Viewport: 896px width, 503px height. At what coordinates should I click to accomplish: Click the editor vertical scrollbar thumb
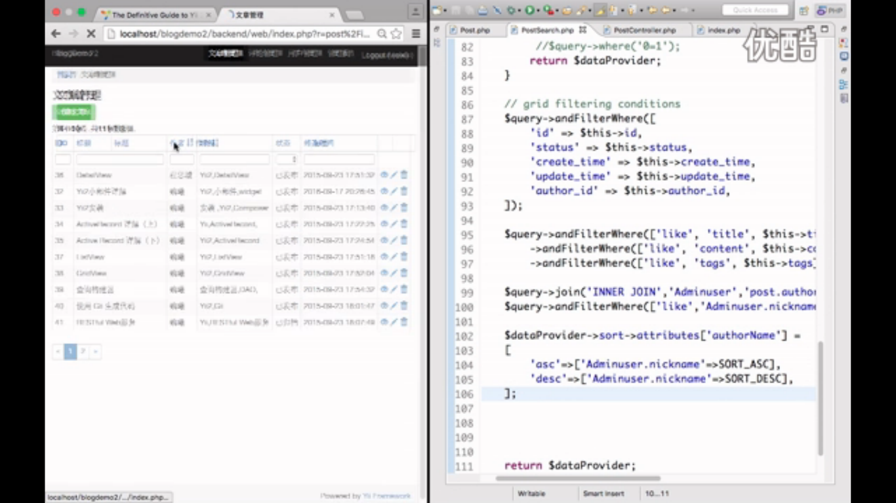click(821, 398)
